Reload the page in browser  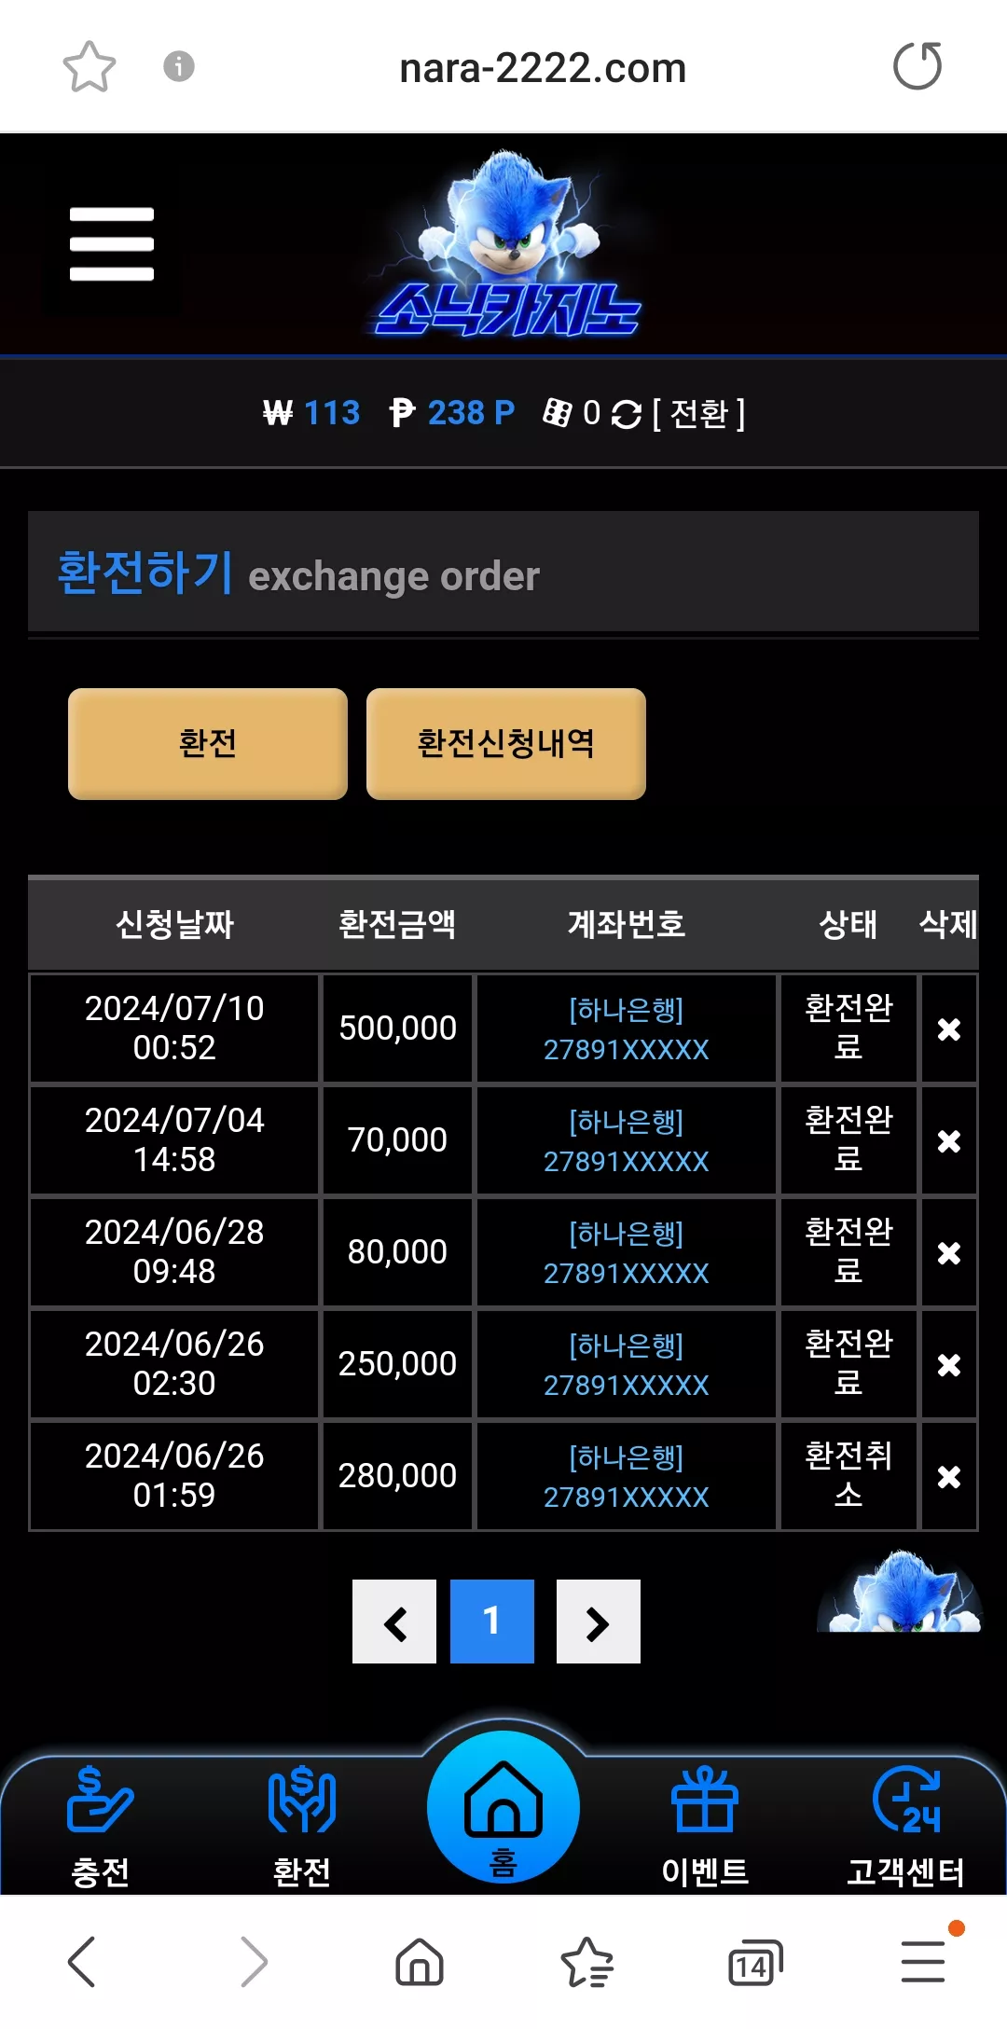(917, 66)
